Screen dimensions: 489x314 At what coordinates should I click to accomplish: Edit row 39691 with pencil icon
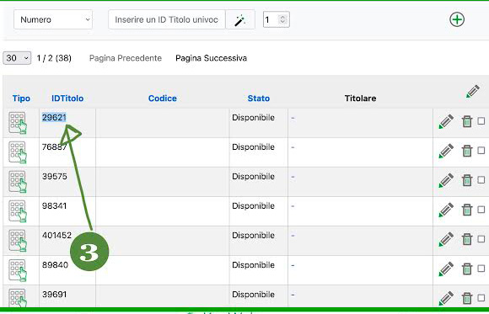[x=446, y=298]
